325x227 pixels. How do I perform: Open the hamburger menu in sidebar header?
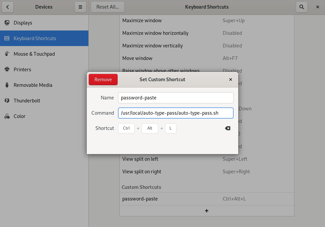tap(80, 7)
